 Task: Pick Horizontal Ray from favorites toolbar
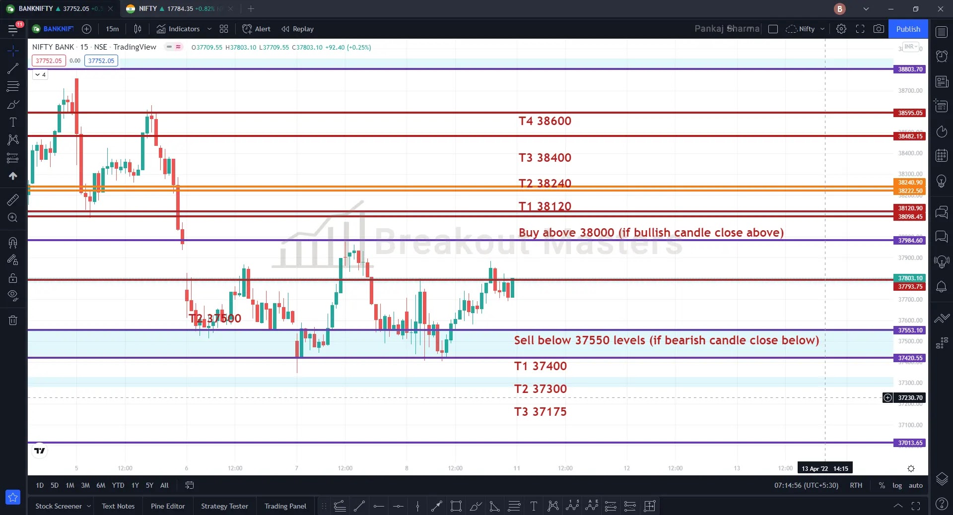[x=379, y=506]
